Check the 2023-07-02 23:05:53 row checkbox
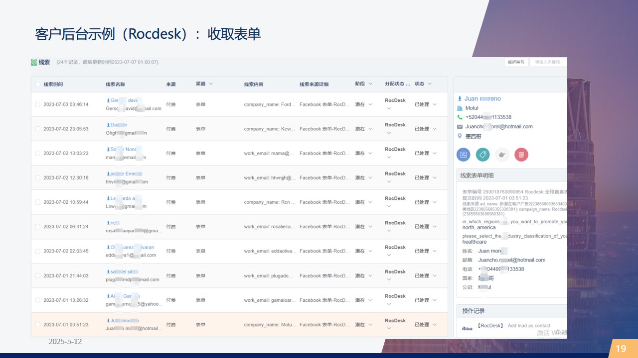Screen dimensions: 638x358 tap(38, 129)
